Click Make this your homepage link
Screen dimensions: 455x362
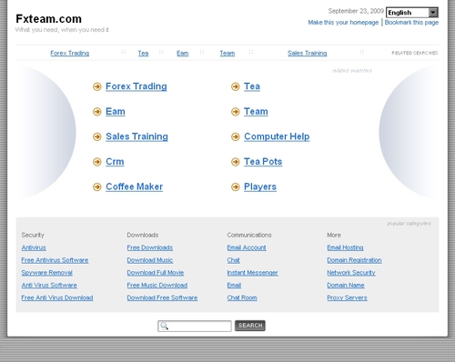point(343,23)
